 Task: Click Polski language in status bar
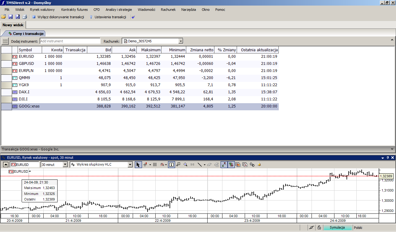click(x=358, y=227)
